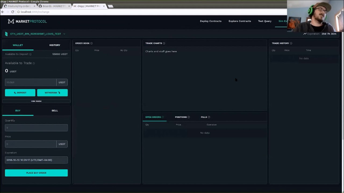Image resolution: width=344 pixels, height=193 pixels.
Task: Focus the Quantity input field
Action: 36,128
